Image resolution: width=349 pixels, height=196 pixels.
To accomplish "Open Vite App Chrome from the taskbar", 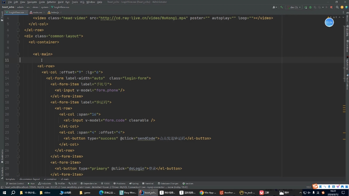I will click(x=208, y=193).
